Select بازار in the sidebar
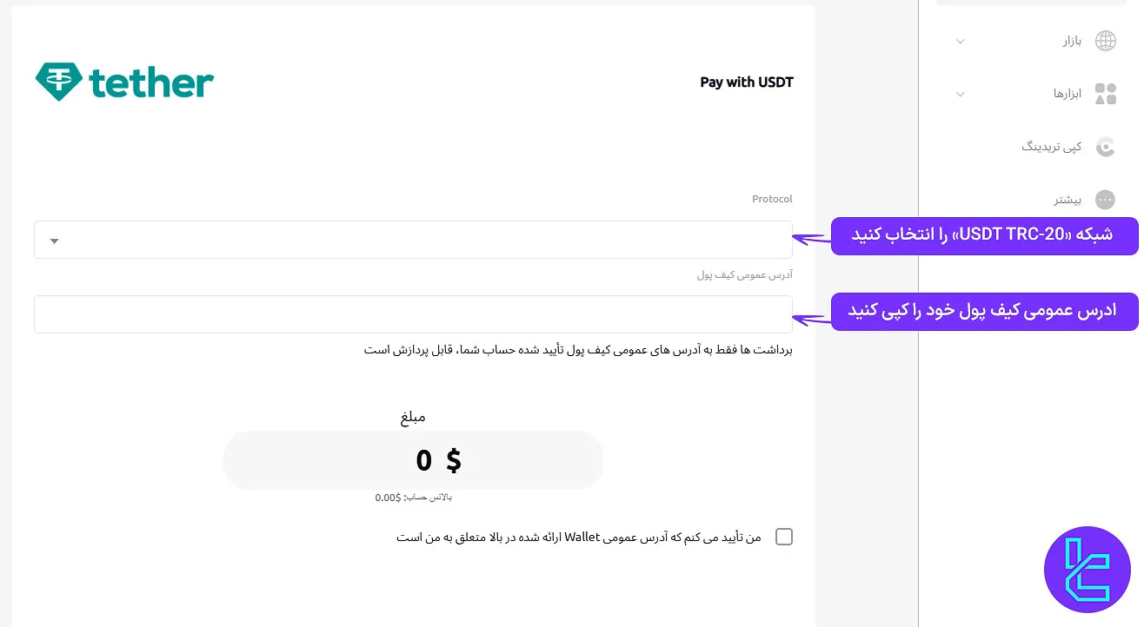The height and width of the screenshot is (627, 1144). [x=1072, y=41]
